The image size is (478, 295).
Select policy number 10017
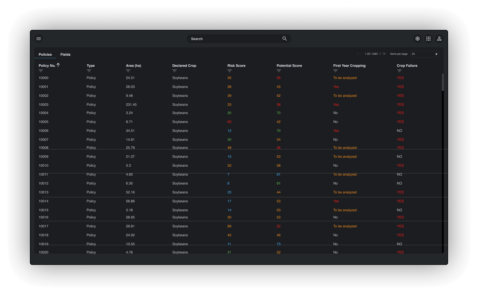(43, 226)
